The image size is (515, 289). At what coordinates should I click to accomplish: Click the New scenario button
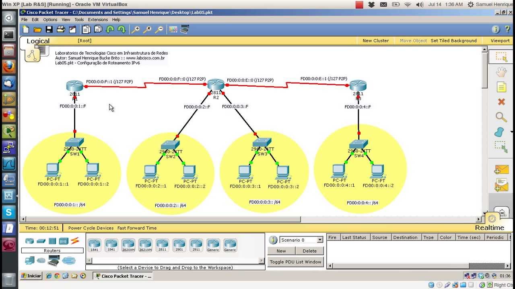(281, 251)
